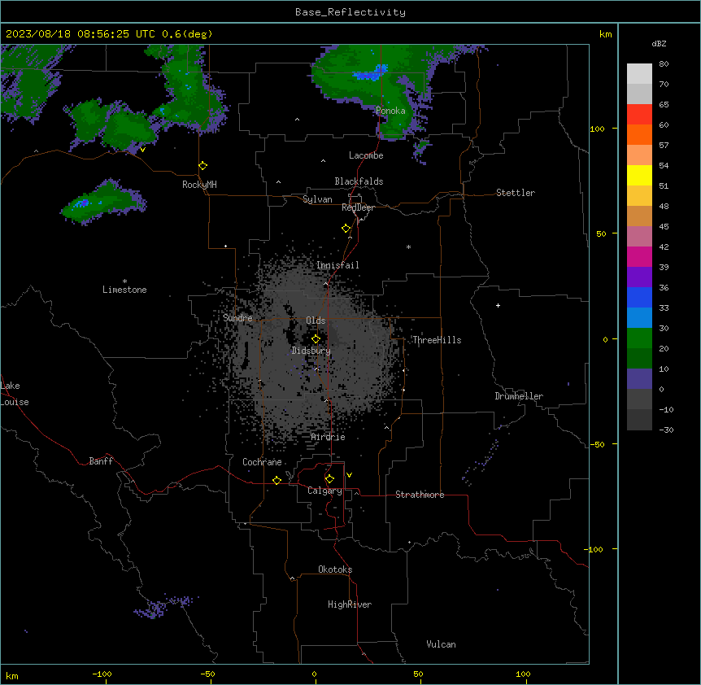Click the Stettler label
Screen dimensions: 701x685
tap(516, 193)
